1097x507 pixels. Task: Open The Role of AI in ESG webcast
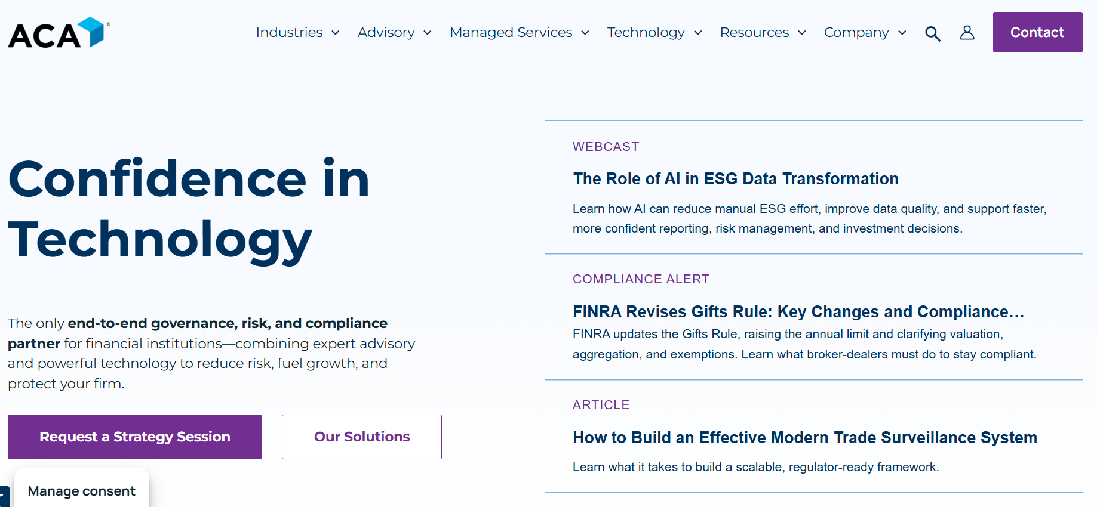(735, 179)
